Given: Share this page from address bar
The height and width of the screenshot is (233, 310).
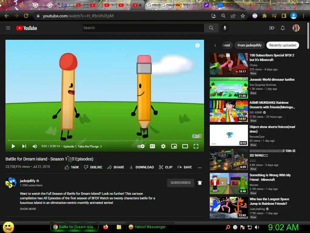Looking at the screenshot, I should point(233,16).
